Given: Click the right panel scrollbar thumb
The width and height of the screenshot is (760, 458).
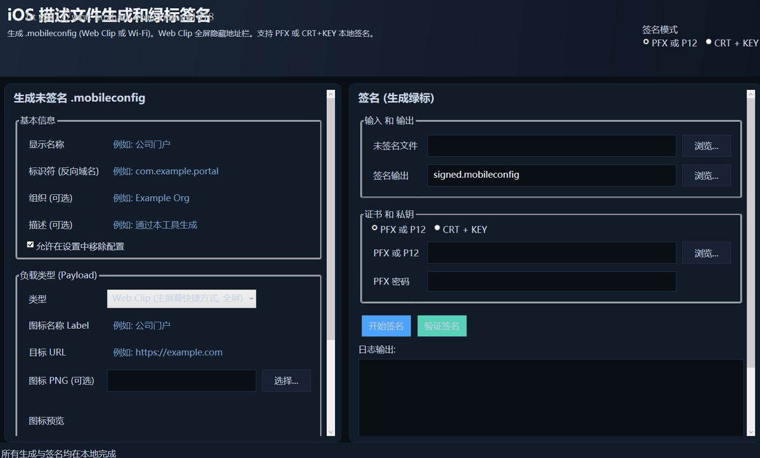Looking at the screenshot, I should pos(751,232).
